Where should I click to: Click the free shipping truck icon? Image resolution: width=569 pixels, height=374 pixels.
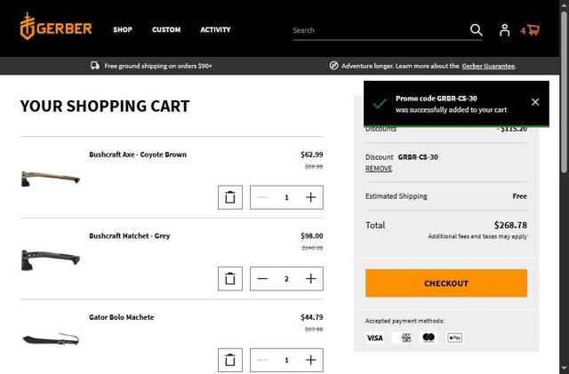point(95,66)
